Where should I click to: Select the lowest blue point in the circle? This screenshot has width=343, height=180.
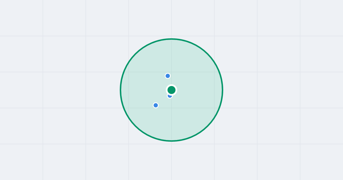pyautogui.click(x=156, y=105)
